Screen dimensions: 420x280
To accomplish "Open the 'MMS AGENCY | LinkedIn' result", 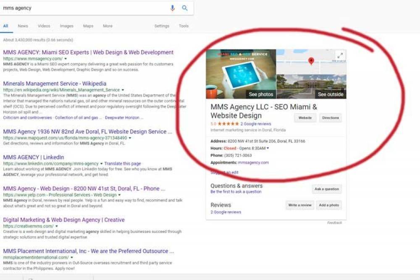I will point(34,157).
